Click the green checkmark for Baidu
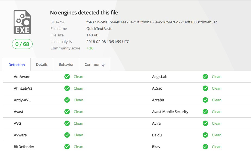The image size is (251, 151). pos(205,135)
